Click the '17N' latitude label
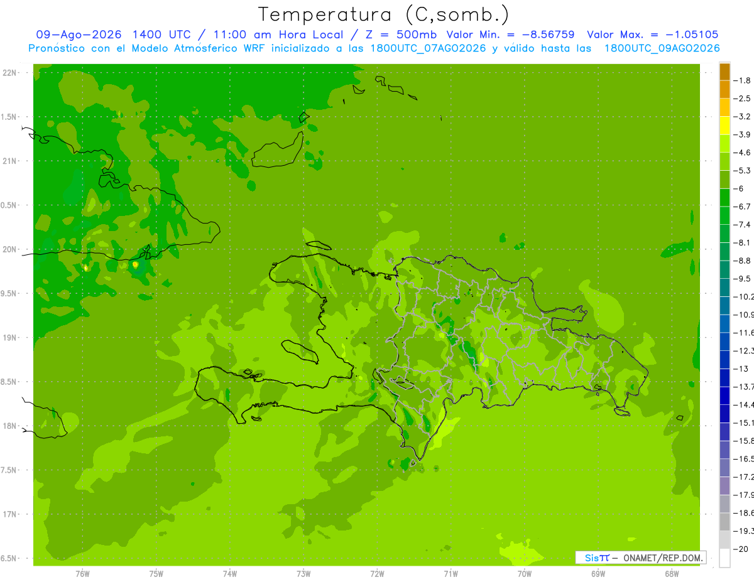 11,514
